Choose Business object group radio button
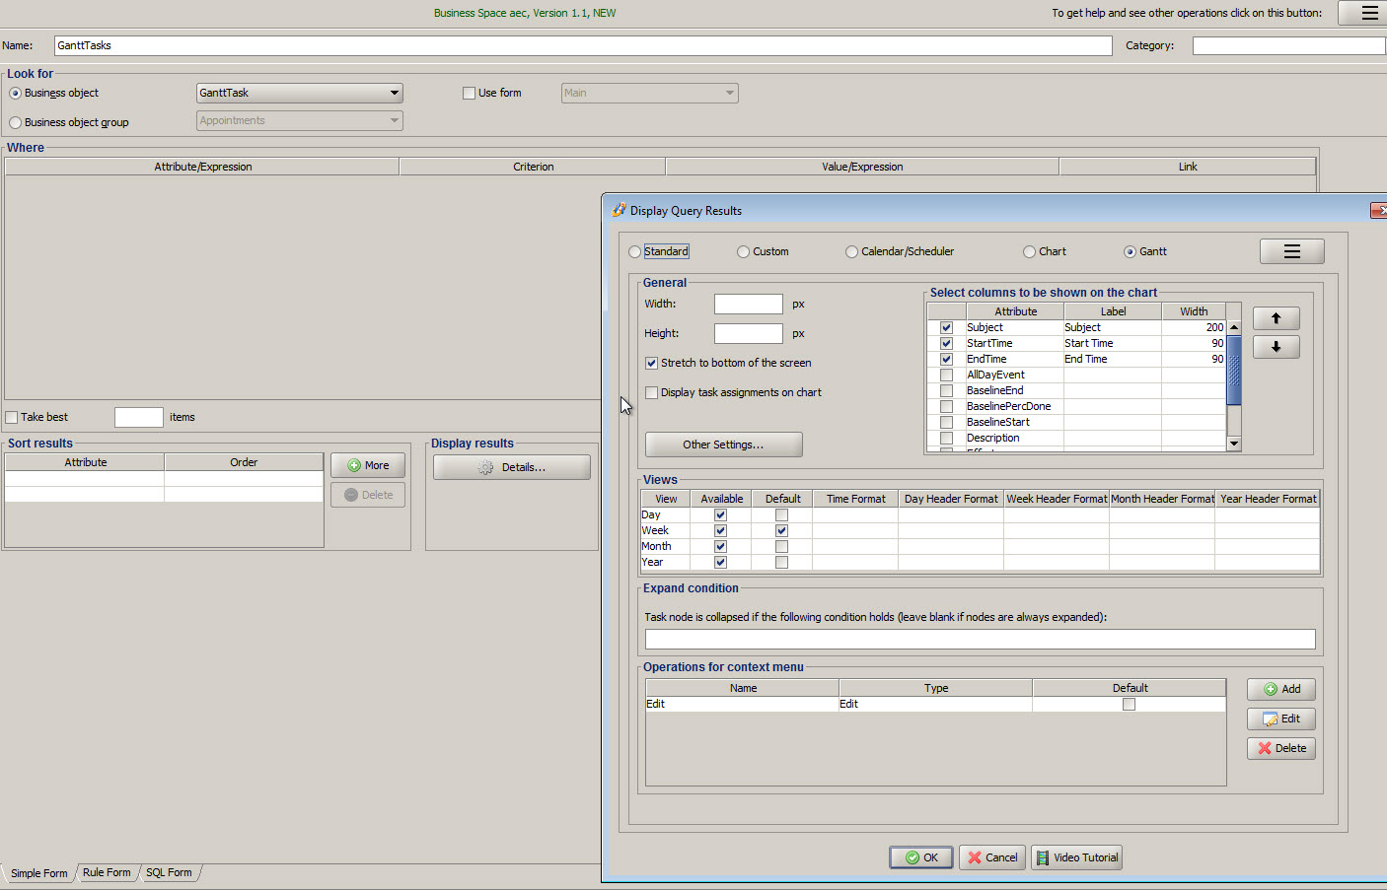 15,123
